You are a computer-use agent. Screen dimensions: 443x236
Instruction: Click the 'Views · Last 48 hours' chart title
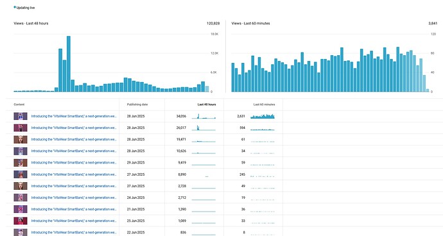click(31, 23)
